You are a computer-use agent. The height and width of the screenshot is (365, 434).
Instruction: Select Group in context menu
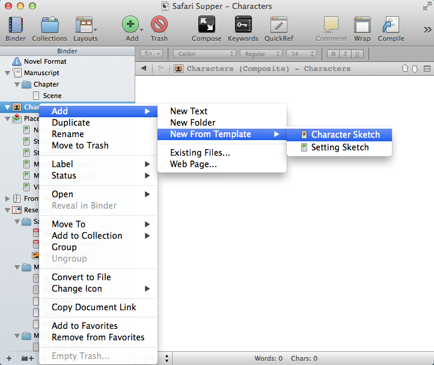tap(98, 247)
